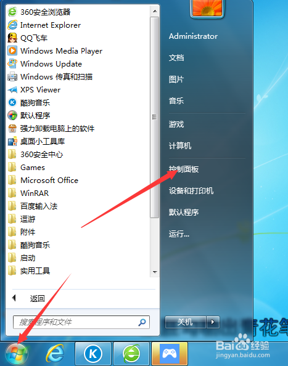Open 游戏 from the right pane

tap(176, 124)
